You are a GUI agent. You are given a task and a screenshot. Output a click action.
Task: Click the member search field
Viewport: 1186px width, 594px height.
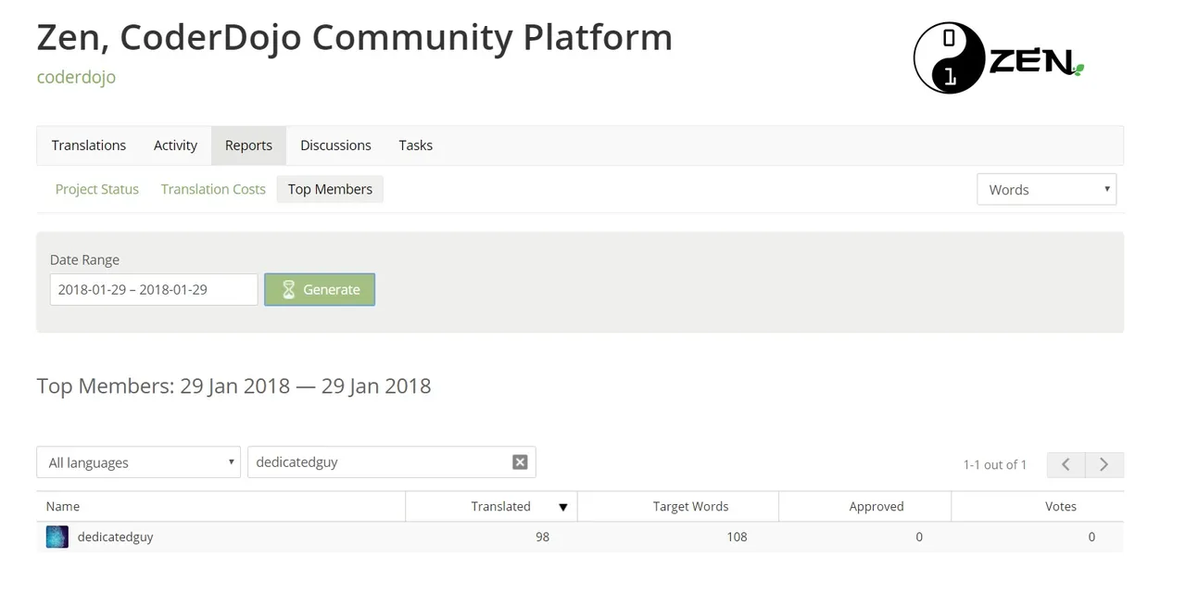coord(391,462)
